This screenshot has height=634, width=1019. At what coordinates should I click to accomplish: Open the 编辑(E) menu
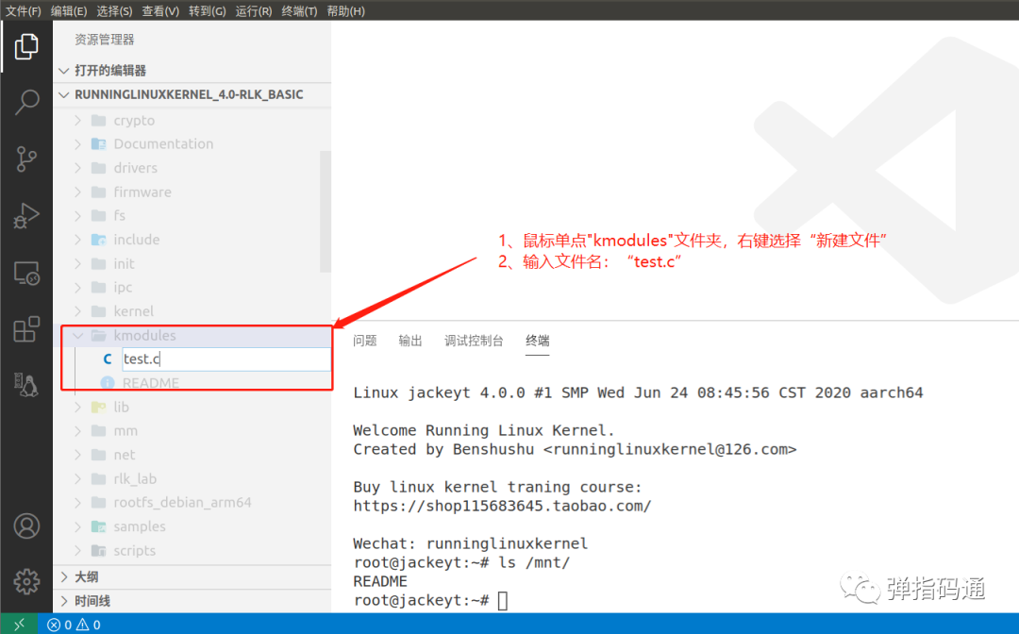pyautogui.click(x=69, y=11)
